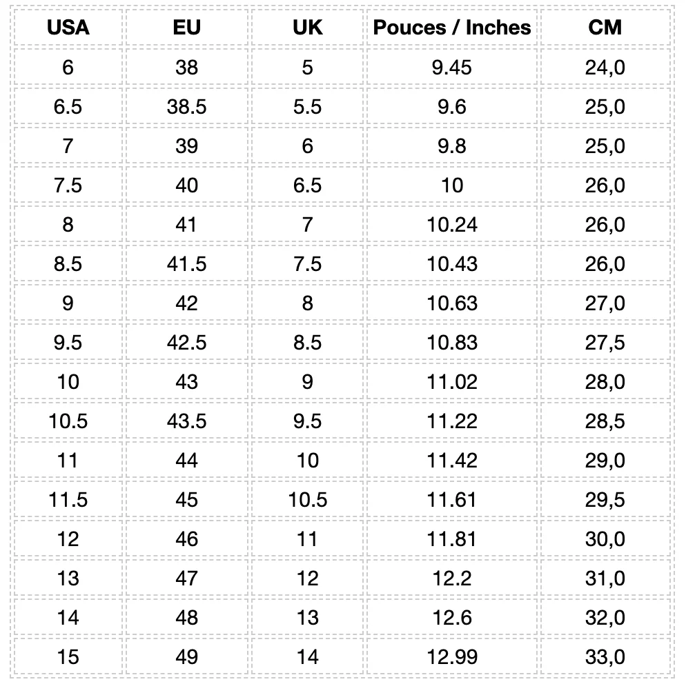Image resolution: width=686 pixels, height=684 pixels.
Task: Click the EU size 42.5 cell
Action: pos(186,342)
